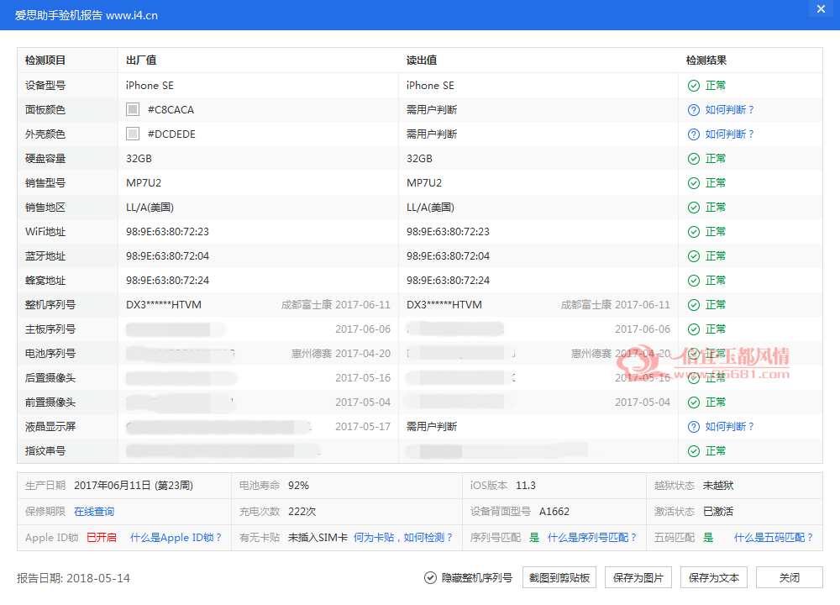Click read-out value 32GB in 硬盘容量 row
Screen dimensions: 840x605
[419, 159]
